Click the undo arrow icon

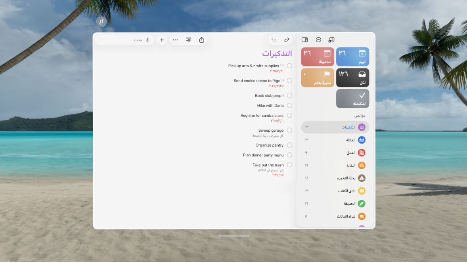(274, 40)
